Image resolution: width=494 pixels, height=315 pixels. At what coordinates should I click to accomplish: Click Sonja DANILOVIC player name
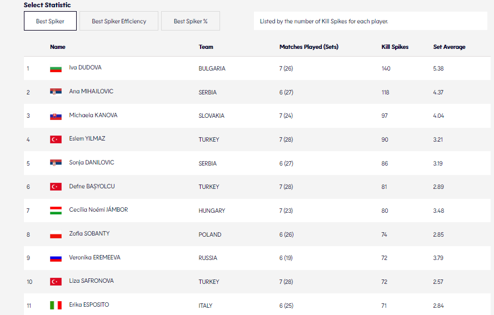point(91,163)
